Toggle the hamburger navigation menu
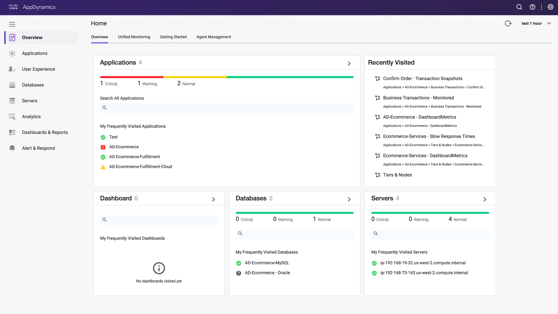558x314 pixels. [x=12, y=24]
